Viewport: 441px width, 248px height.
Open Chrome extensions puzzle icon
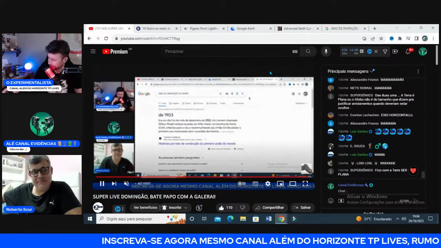pos(400,39)
